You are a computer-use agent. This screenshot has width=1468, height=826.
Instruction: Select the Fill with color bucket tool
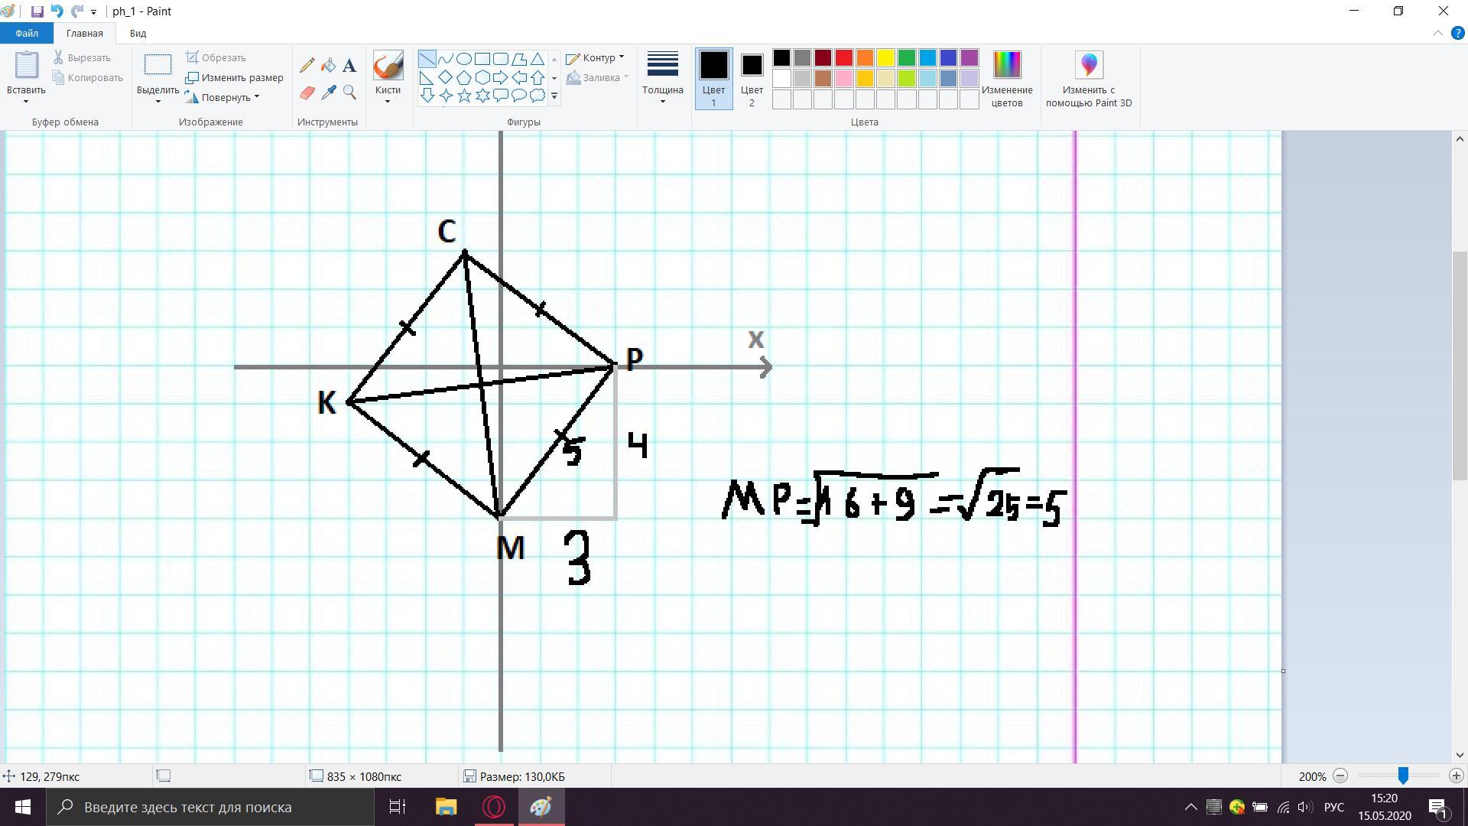click(x=329, y=66)
